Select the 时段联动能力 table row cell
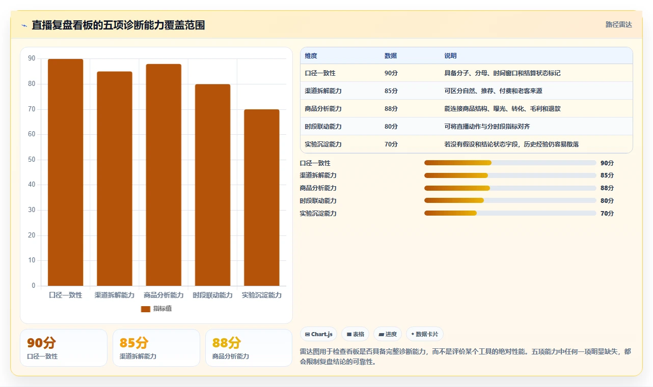This screenshot has height=387, width=653. (340, 127)
